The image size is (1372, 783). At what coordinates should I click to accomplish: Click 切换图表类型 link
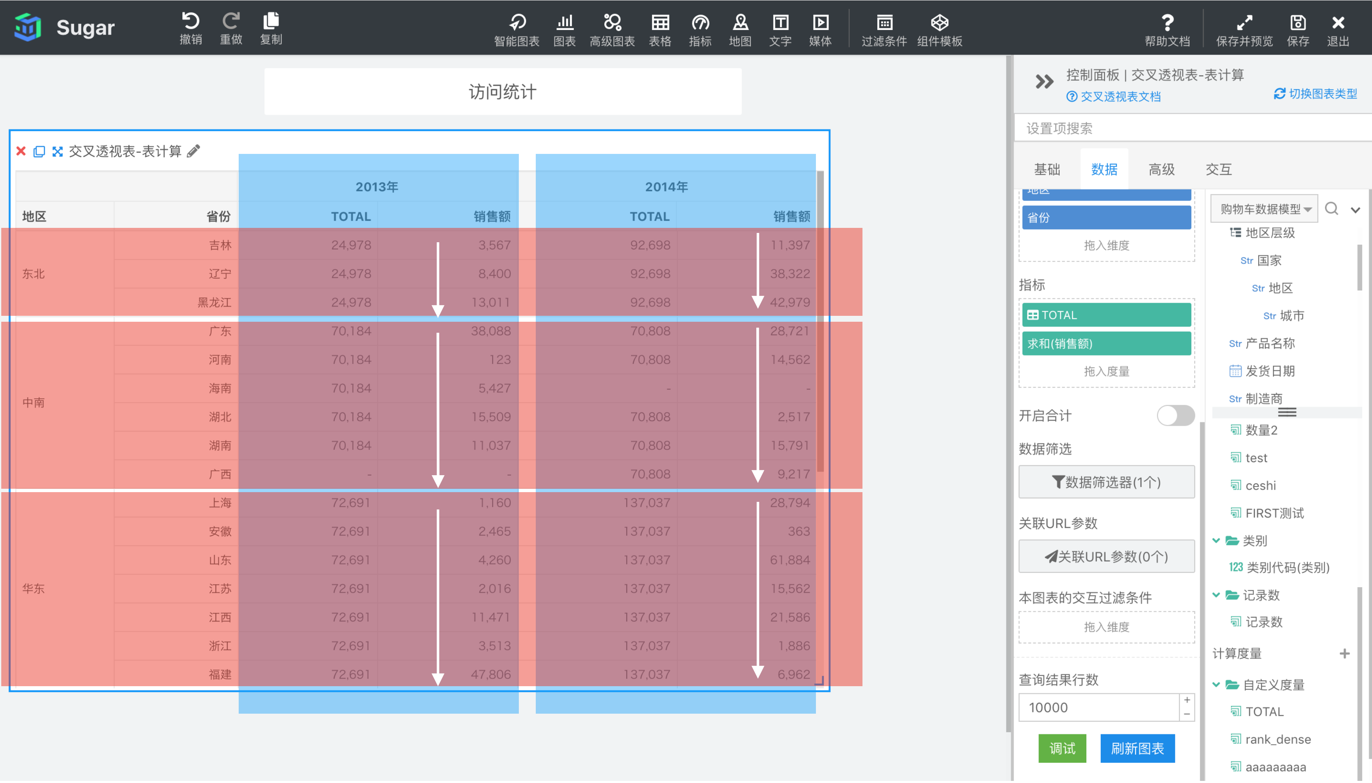point(1315,94)
